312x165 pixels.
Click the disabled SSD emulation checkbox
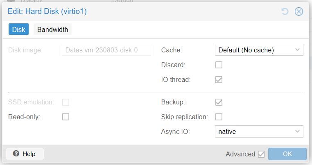click(66, 102)
